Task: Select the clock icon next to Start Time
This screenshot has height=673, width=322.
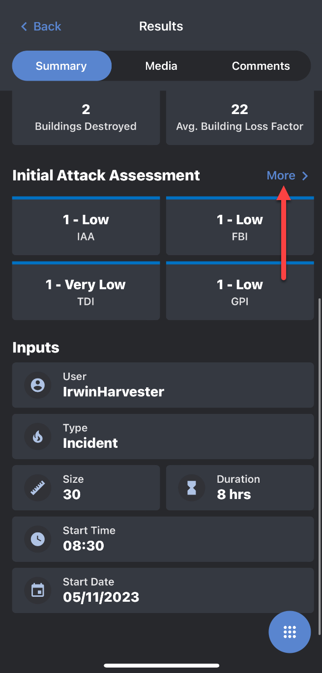Action: 38,539
